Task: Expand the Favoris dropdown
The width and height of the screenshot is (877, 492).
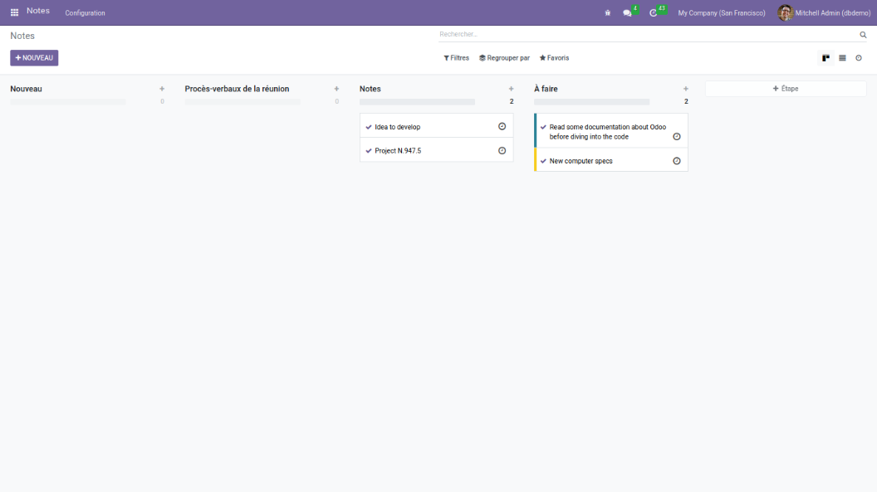Action: click(x=554, y=58)
